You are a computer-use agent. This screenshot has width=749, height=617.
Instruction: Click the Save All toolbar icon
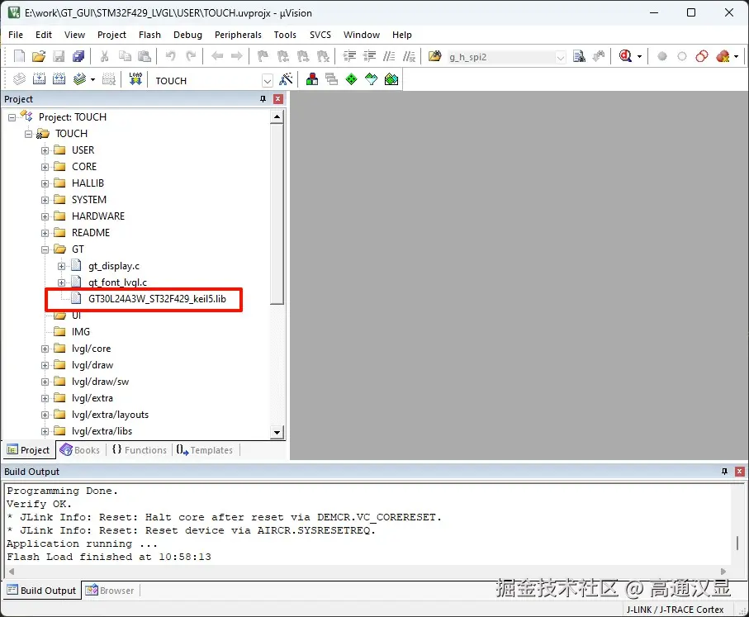point(78,56)
